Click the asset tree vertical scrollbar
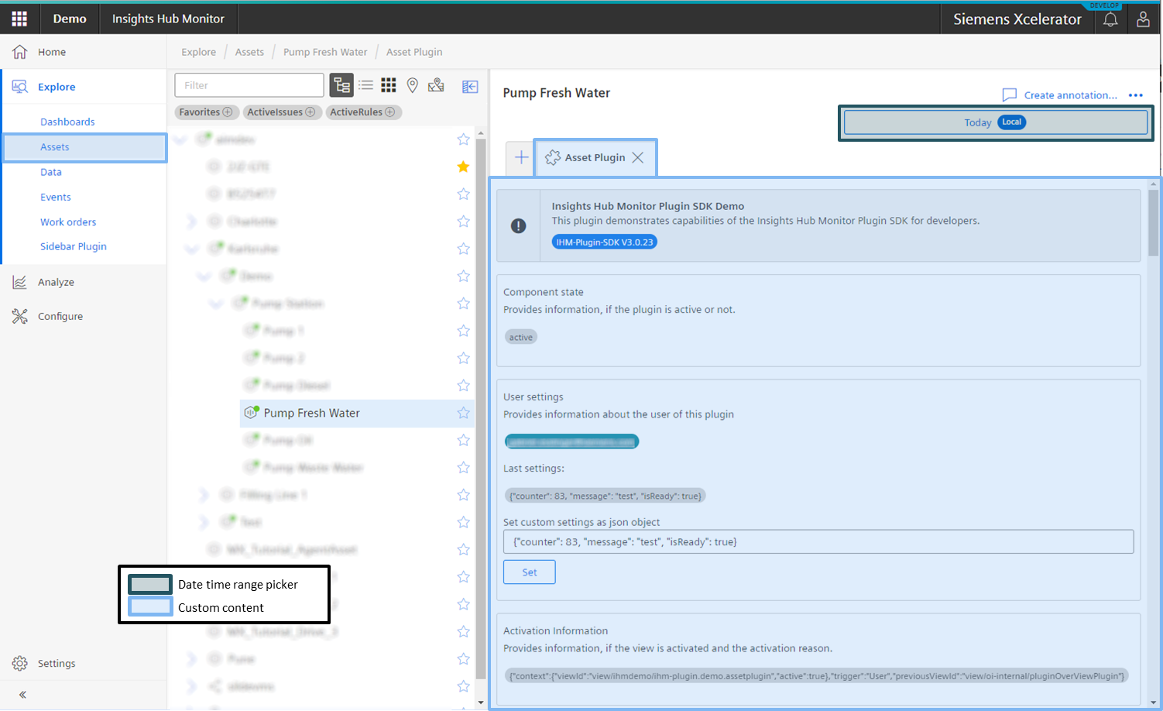Image resolution: width=1163 pixels, height=711 pixels. coord(481,410)
